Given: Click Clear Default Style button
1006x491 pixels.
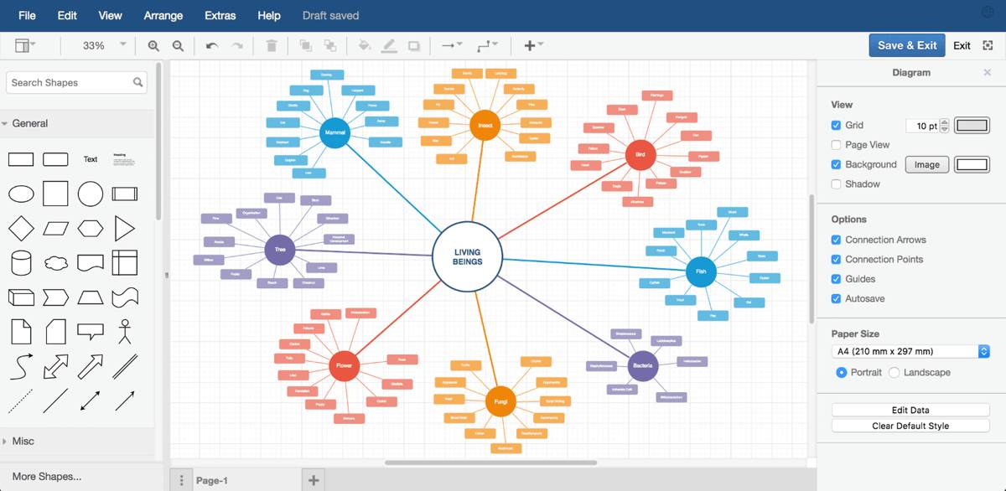Looking at the screenshot, I should [x=910, y=426].
